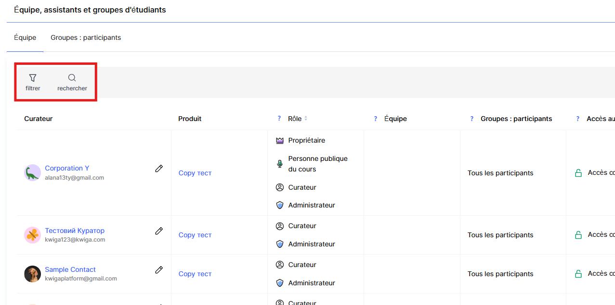Image resolution: width=615 pixels, height=305 pixels.
Task: Click help icon for Groupes : participants column
Action: pyautogui.click(x=472, y=119)
